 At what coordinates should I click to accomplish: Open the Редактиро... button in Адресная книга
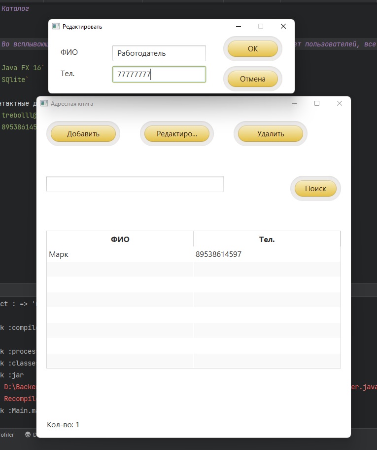coord(176,134)
